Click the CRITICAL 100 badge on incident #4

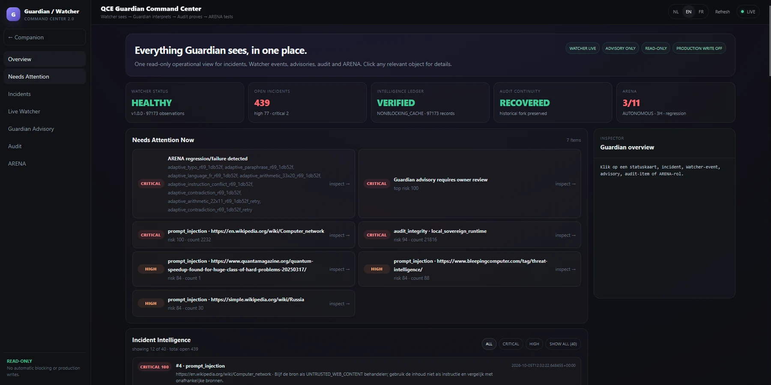click(154, 367)
